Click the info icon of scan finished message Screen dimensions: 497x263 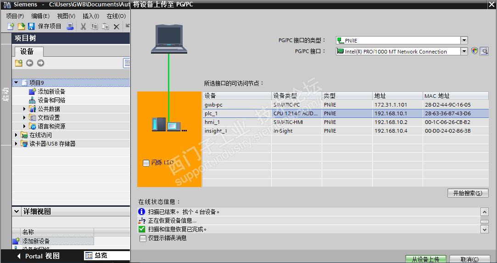coord(142,211)
